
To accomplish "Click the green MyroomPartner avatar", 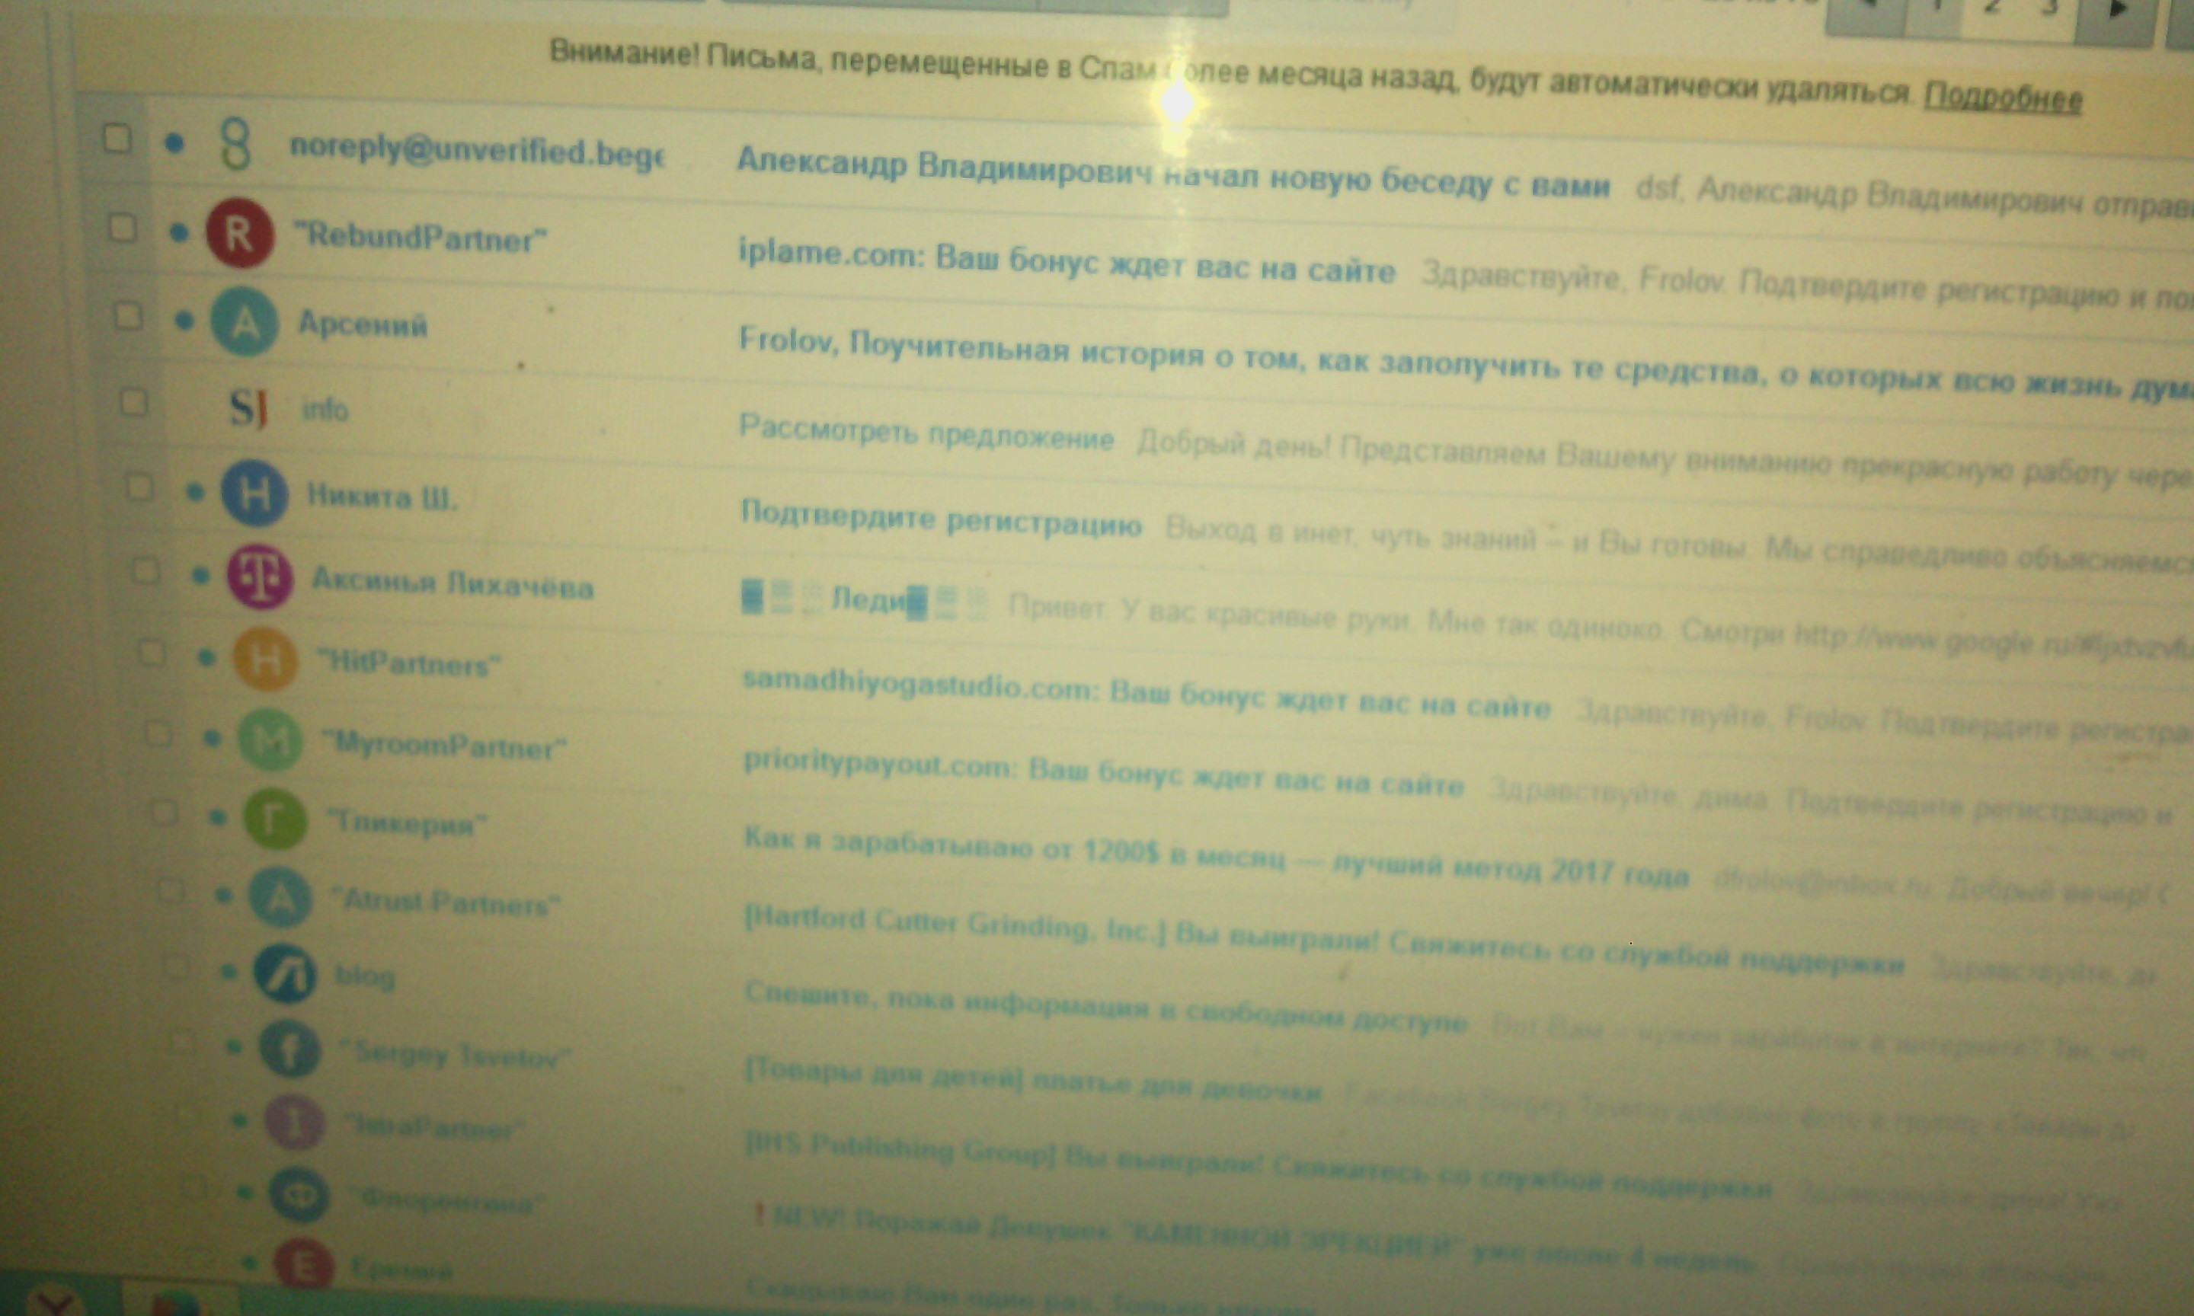I will click(270, 739).
